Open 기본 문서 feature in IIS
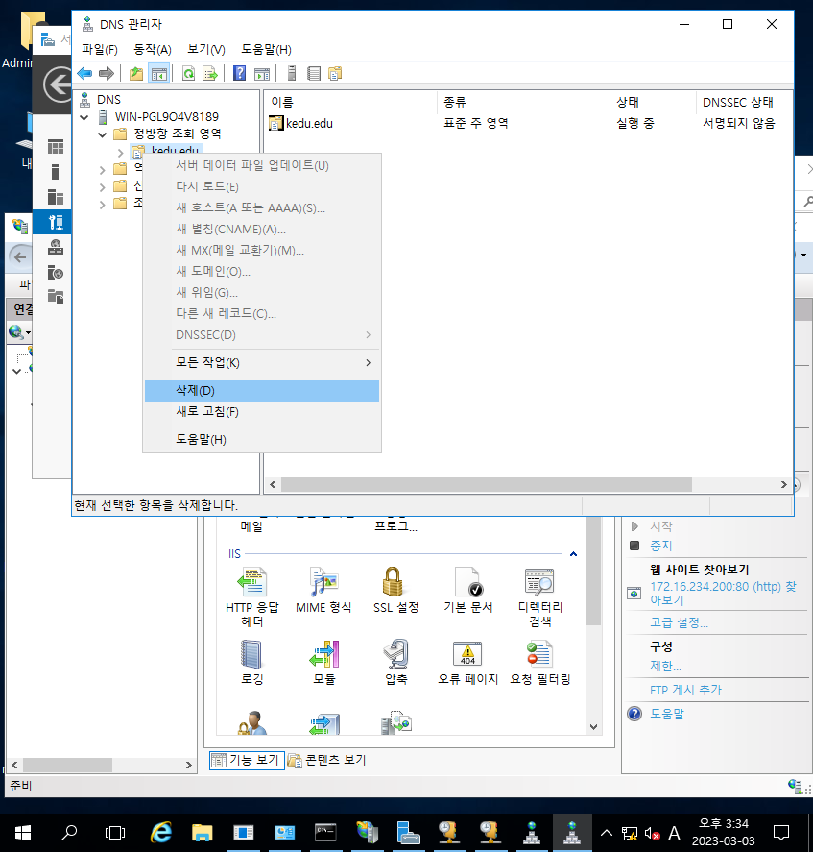 point(468,590)
